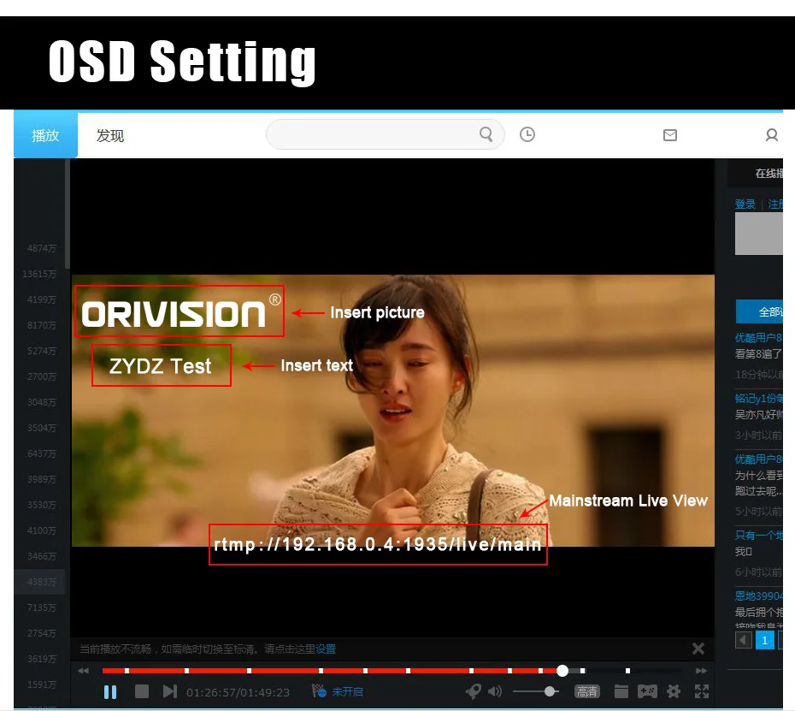Open the user account icon
795x711 pixels.
tap(771, 135)
